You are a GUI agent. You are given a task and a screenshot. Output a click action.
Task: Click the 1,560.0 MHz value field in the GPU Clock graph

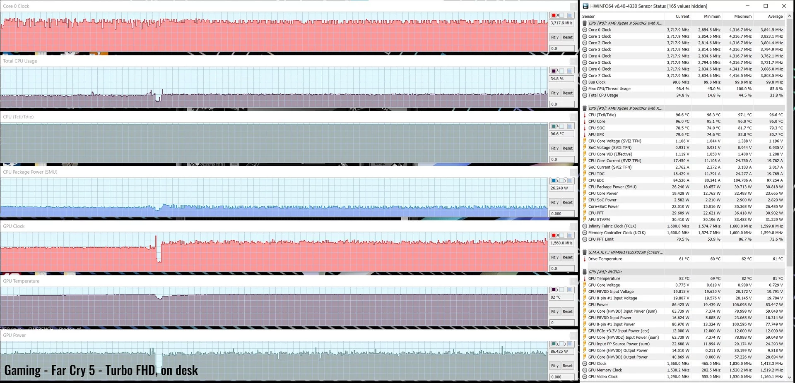[x=561, y=243]
